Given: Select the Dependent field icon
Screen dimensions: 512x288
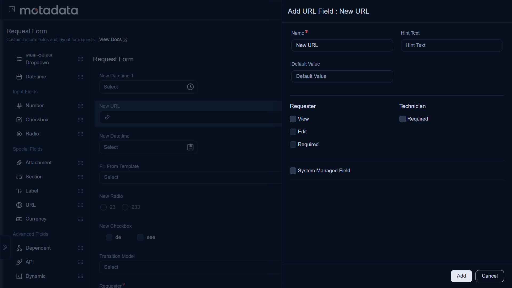Looking at the screenshot, I should click(19, 248).
